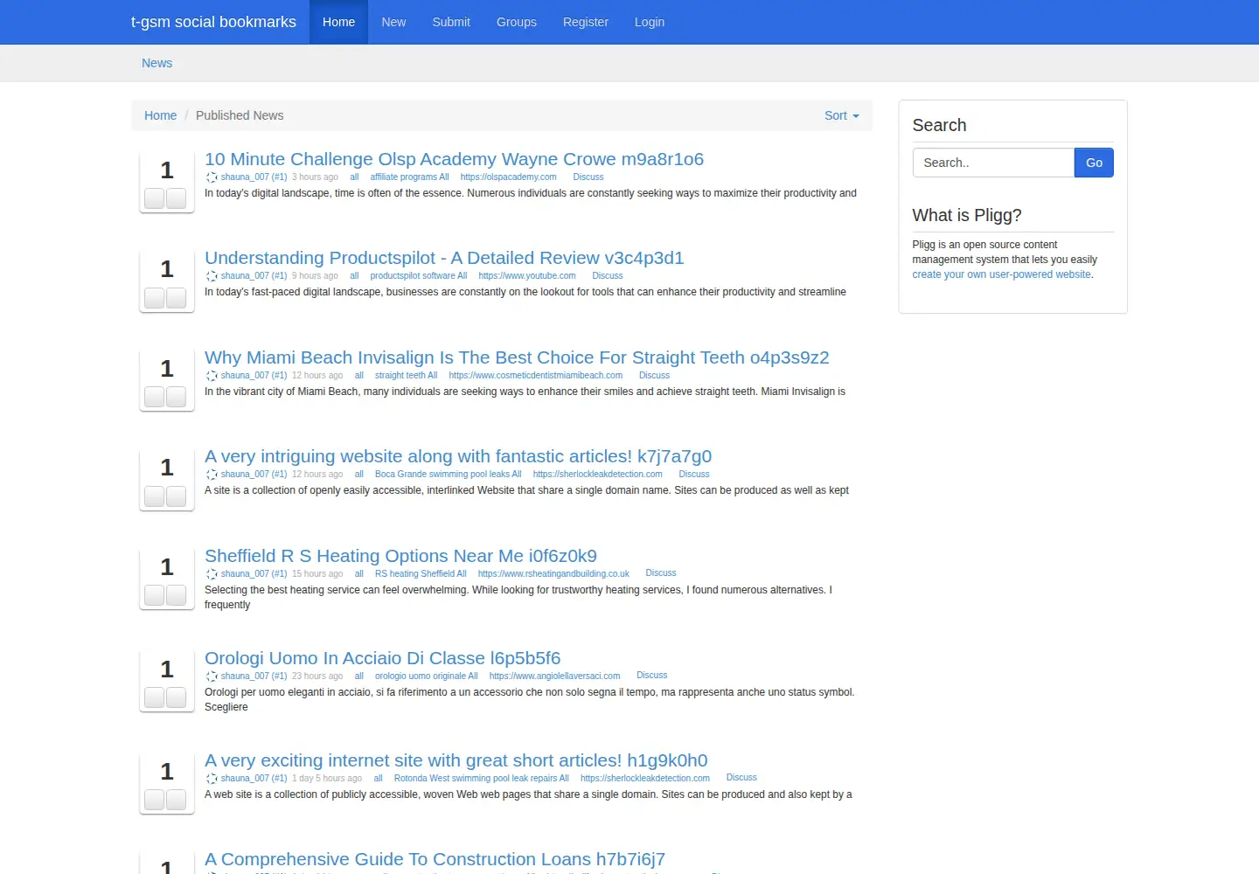
Task: Go to the Home tab in the navbar
Action: coord(338,22)
